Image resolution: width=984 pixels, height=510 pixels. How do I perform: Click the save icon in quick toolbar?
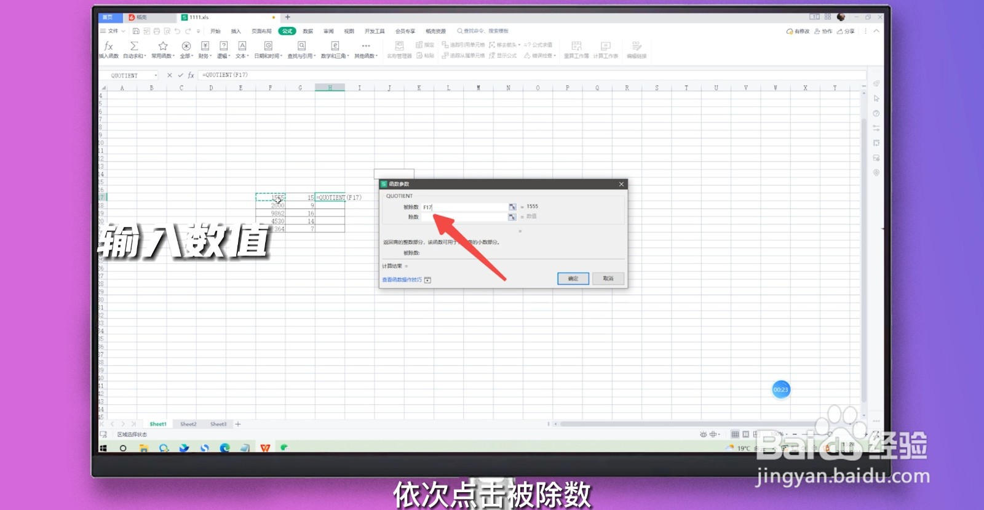click(136, 31)
